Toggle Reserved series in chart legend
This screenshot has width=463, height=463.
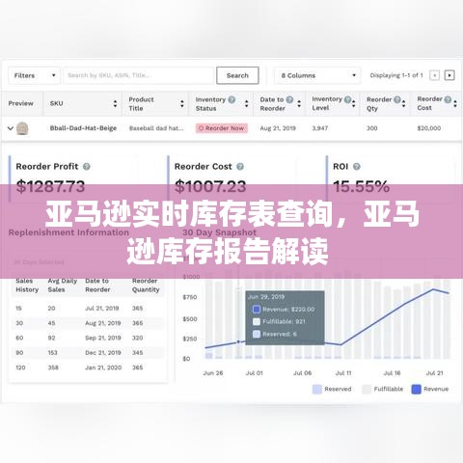pos(332,389)
